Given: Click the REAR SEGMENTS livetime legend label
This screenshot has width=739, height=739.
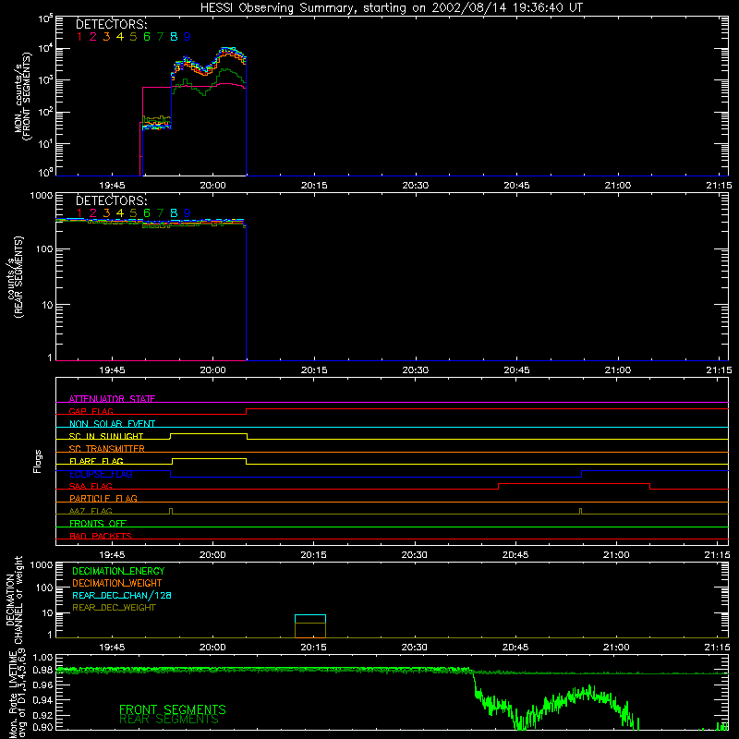Looking at the screenshot, I should pos(169,720).
